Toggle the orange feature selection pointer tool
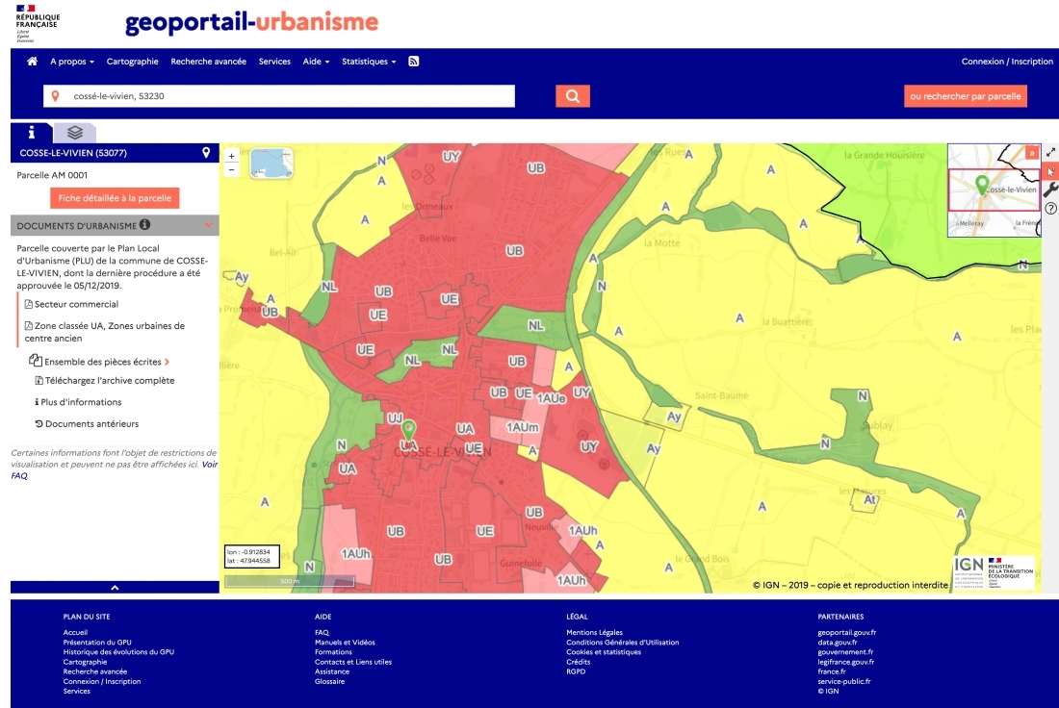 [x=1049, y=172]
